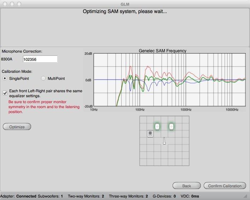Select MultiPoint calibration mode

(43, 78)
